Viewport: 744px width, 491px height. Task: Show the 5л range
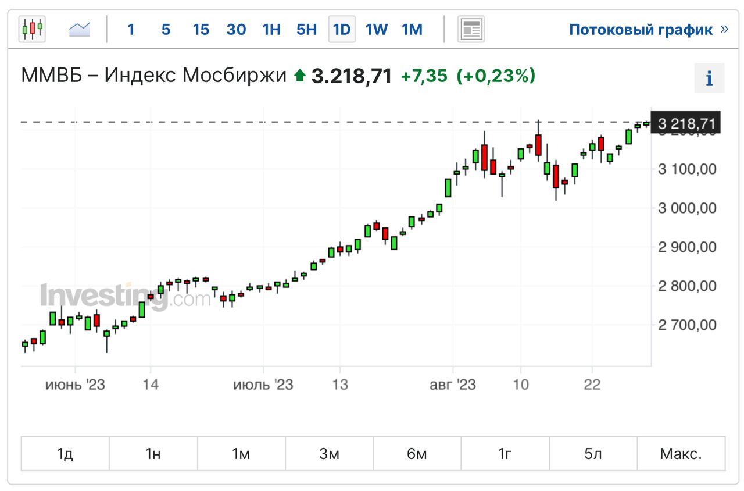593,454
